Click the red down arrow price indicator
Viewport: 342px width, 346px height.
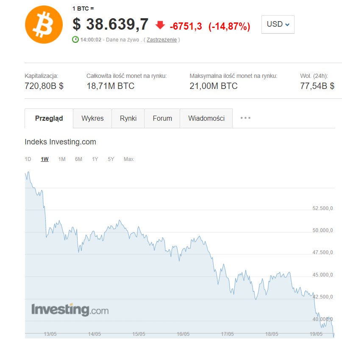[160, 25]
